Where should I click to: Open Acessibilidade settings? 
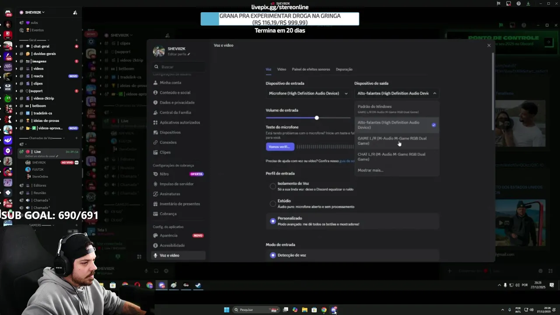coord(179,245)
